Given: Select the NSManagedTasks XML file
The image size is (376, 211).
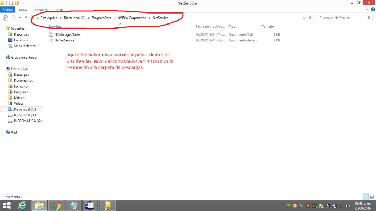Looking at the screenshot, I should click(x=67, y=34).
